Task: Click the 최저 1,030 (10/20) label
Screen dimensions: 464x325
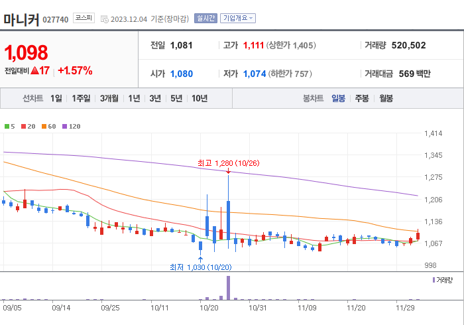Action: point(201,267)
